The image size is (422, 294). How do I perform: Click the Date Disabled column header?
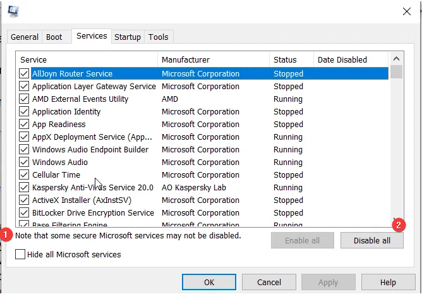(351, 60)
